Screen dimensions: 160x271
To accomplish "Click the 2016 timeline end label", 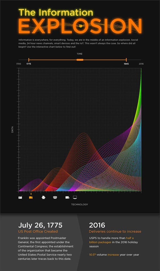I will pos(141,64).
